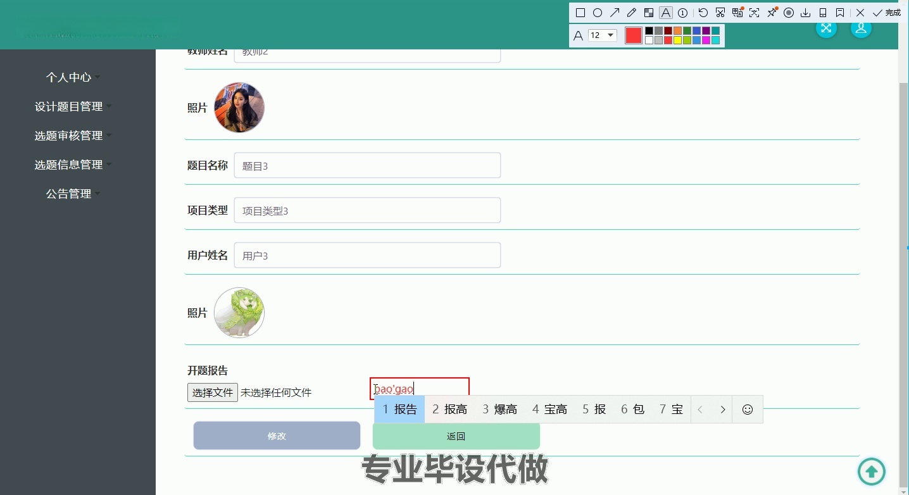Pick the purple color swatch
909x495 pixels.
point(706,30)
